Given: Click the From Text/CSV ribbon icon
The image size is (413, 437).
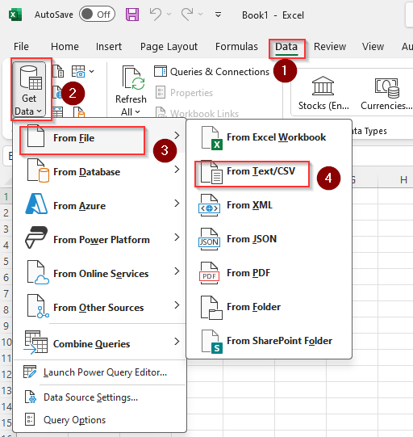Looking at the screenshot, I should (x=58, y=71).
